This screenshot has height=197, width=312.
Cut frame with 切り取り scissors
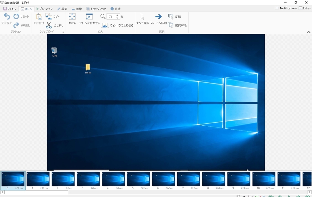[x=49, y=25]
